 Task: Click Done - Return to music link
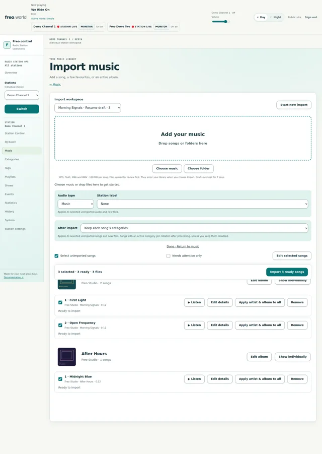[x=183, y=246]
